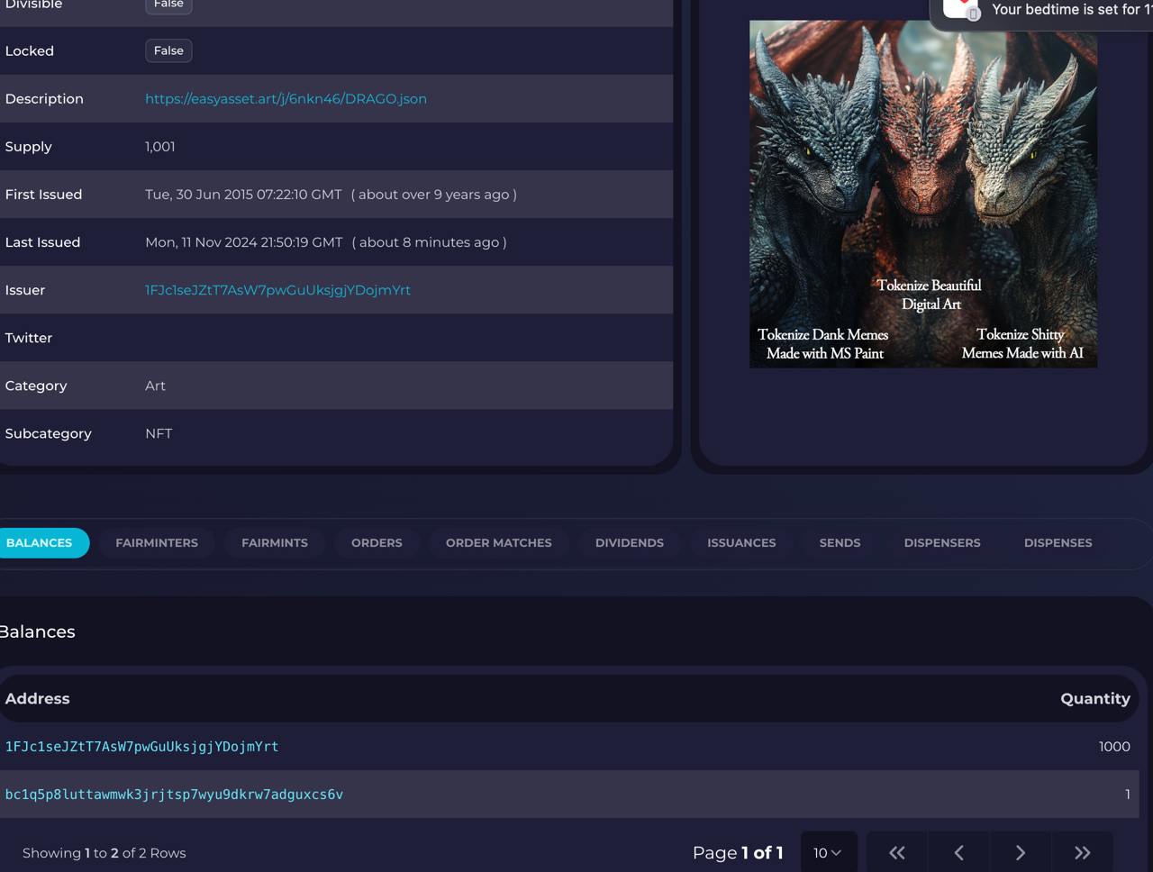Image resolution: width=1153 pixels, height=872 pixels.
Task: Open the easyasset.art DRAGO.json description link
Action: click(x=286, y=99)
